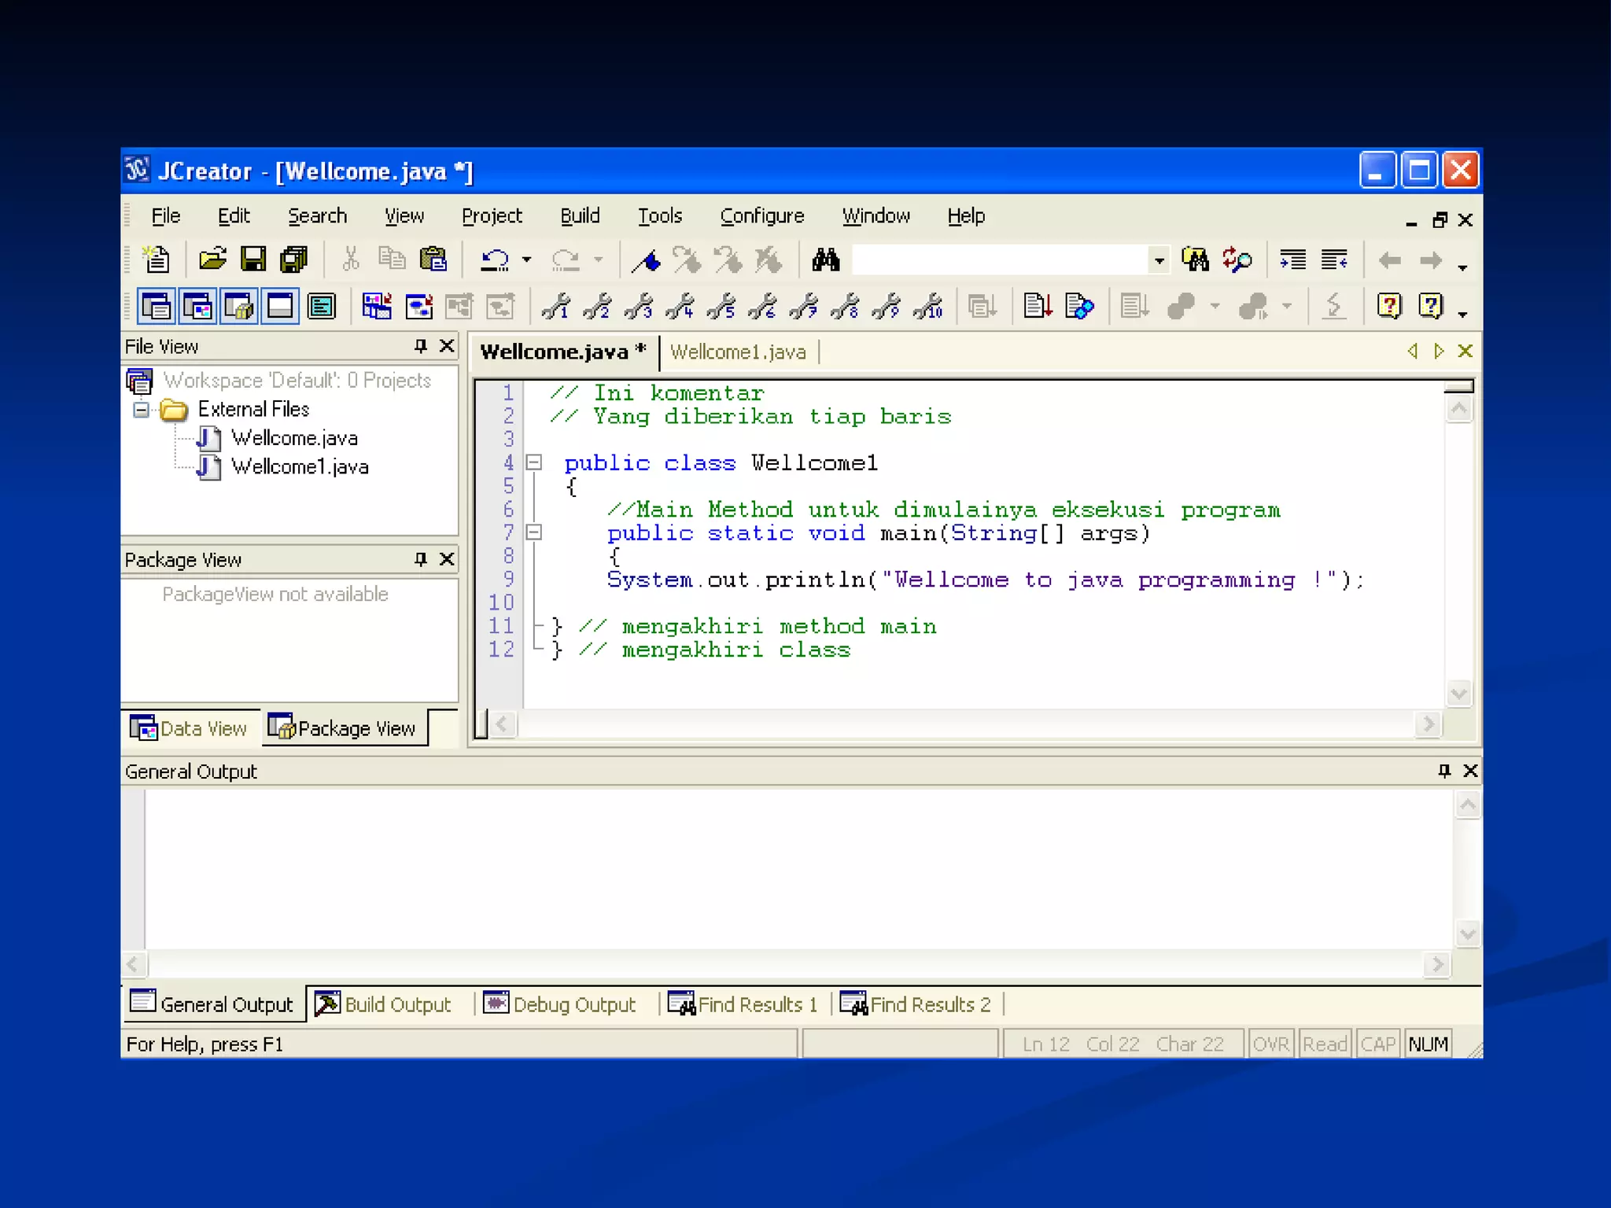Open the search box dropdown arrow
The height and width of the screenshot is (1208, 1611).
(1159, 260)
